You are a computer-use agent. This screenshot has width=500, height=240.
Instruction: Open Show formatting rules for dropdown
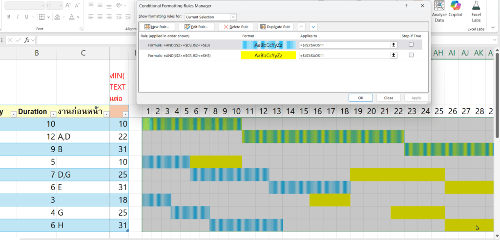click(233, 17)
